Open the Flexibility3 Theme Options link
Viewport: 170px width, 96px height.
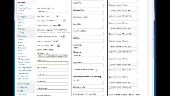[25, 9]
